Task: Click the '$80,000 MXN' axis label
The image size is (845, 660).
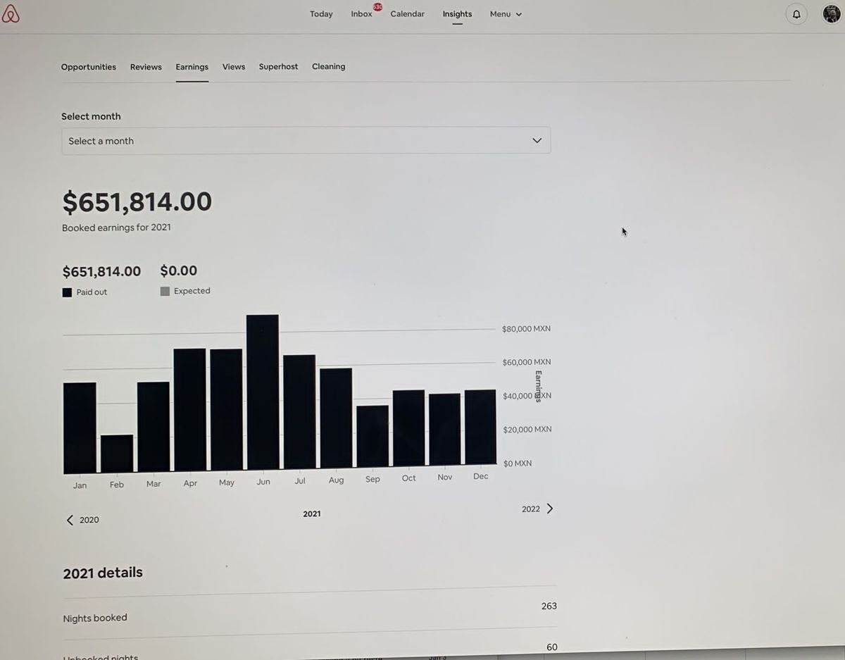Action: tap(526, 329)
